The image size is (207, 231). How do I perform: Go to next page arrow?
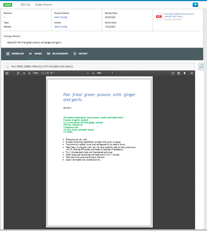coord(29,73)
